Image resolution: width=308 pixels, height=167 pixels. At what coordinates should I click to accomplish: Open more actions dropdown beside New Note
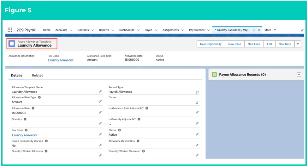298,44
